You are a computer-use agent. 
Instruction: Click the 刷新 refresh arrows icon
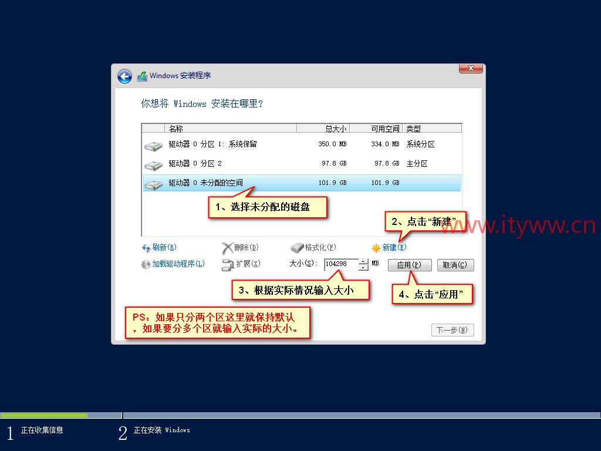coord(146,248)
